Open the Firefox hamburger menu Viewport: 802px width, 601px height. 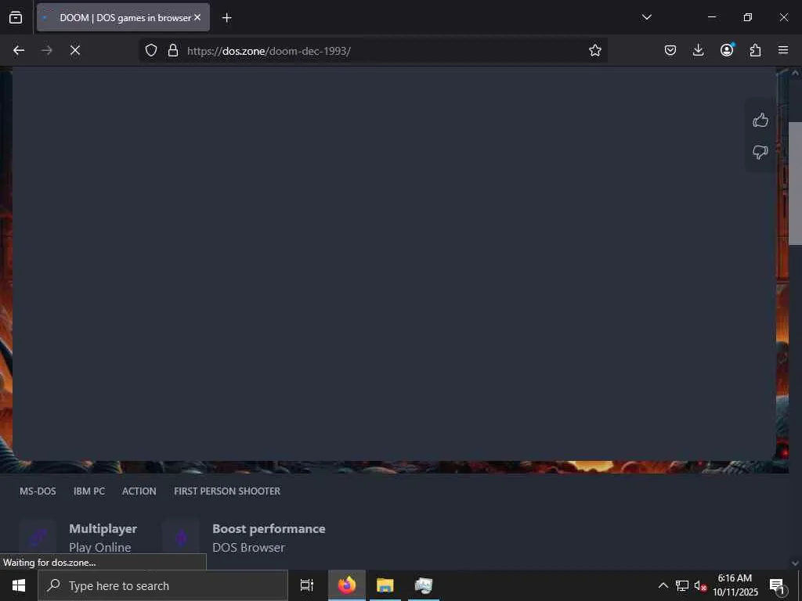[783, 50]
